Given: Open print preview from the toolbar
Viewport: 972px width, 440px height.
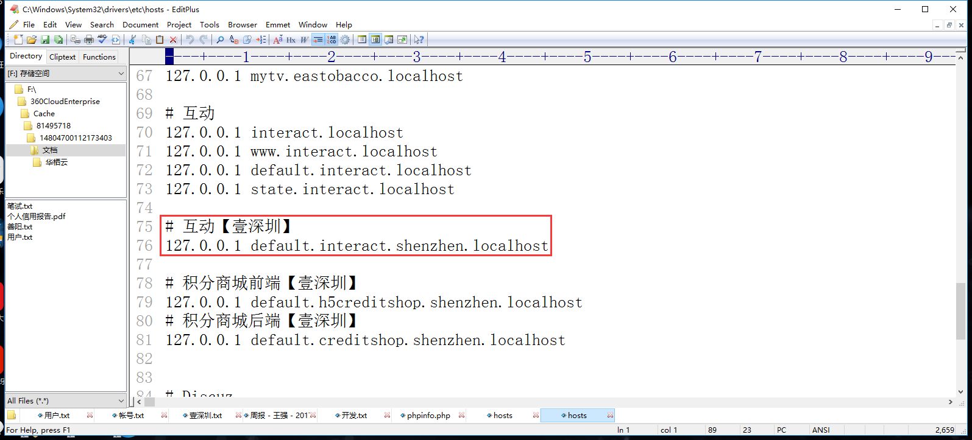Looking at the screenshot, I should coord(76,40).
